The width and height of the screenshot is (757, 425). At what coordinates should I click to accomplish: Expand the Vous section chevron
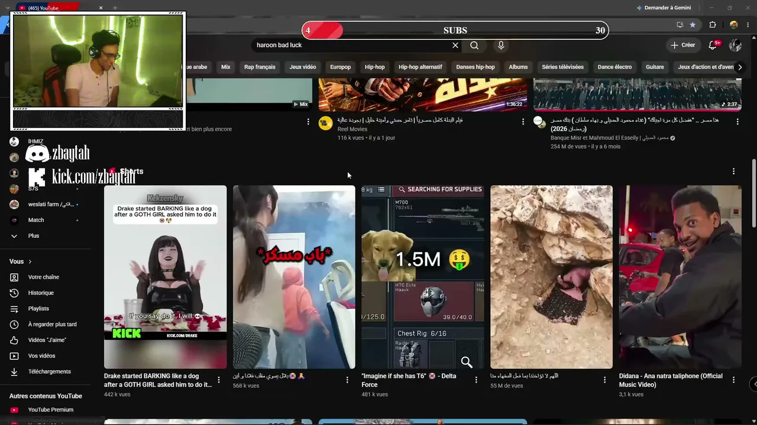[30, 261]
